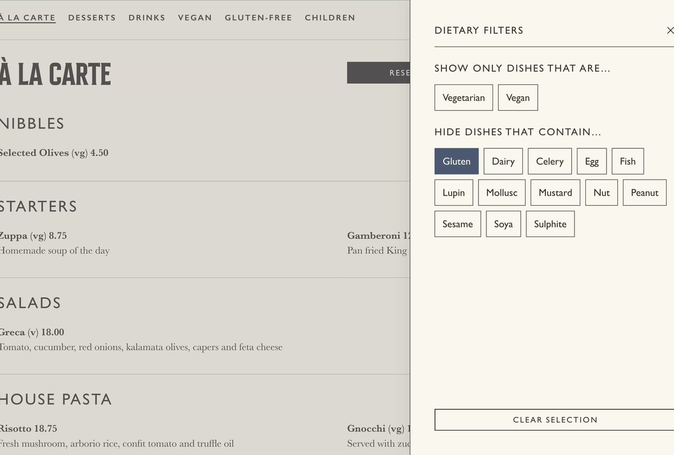Deselect the active Gluten filter
The image size is (674, 455).
456,161
